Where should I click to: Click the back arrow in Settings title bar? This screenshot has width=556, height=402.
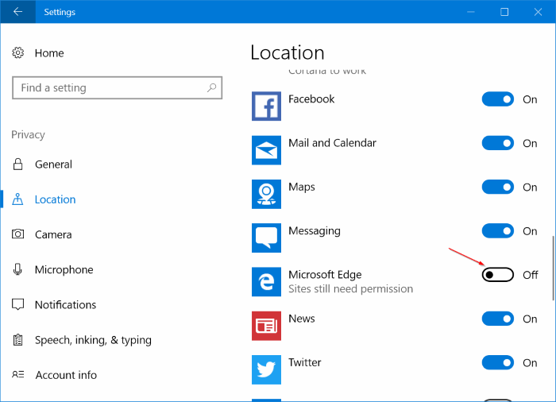pyautogui.click(x=17, y=12)
